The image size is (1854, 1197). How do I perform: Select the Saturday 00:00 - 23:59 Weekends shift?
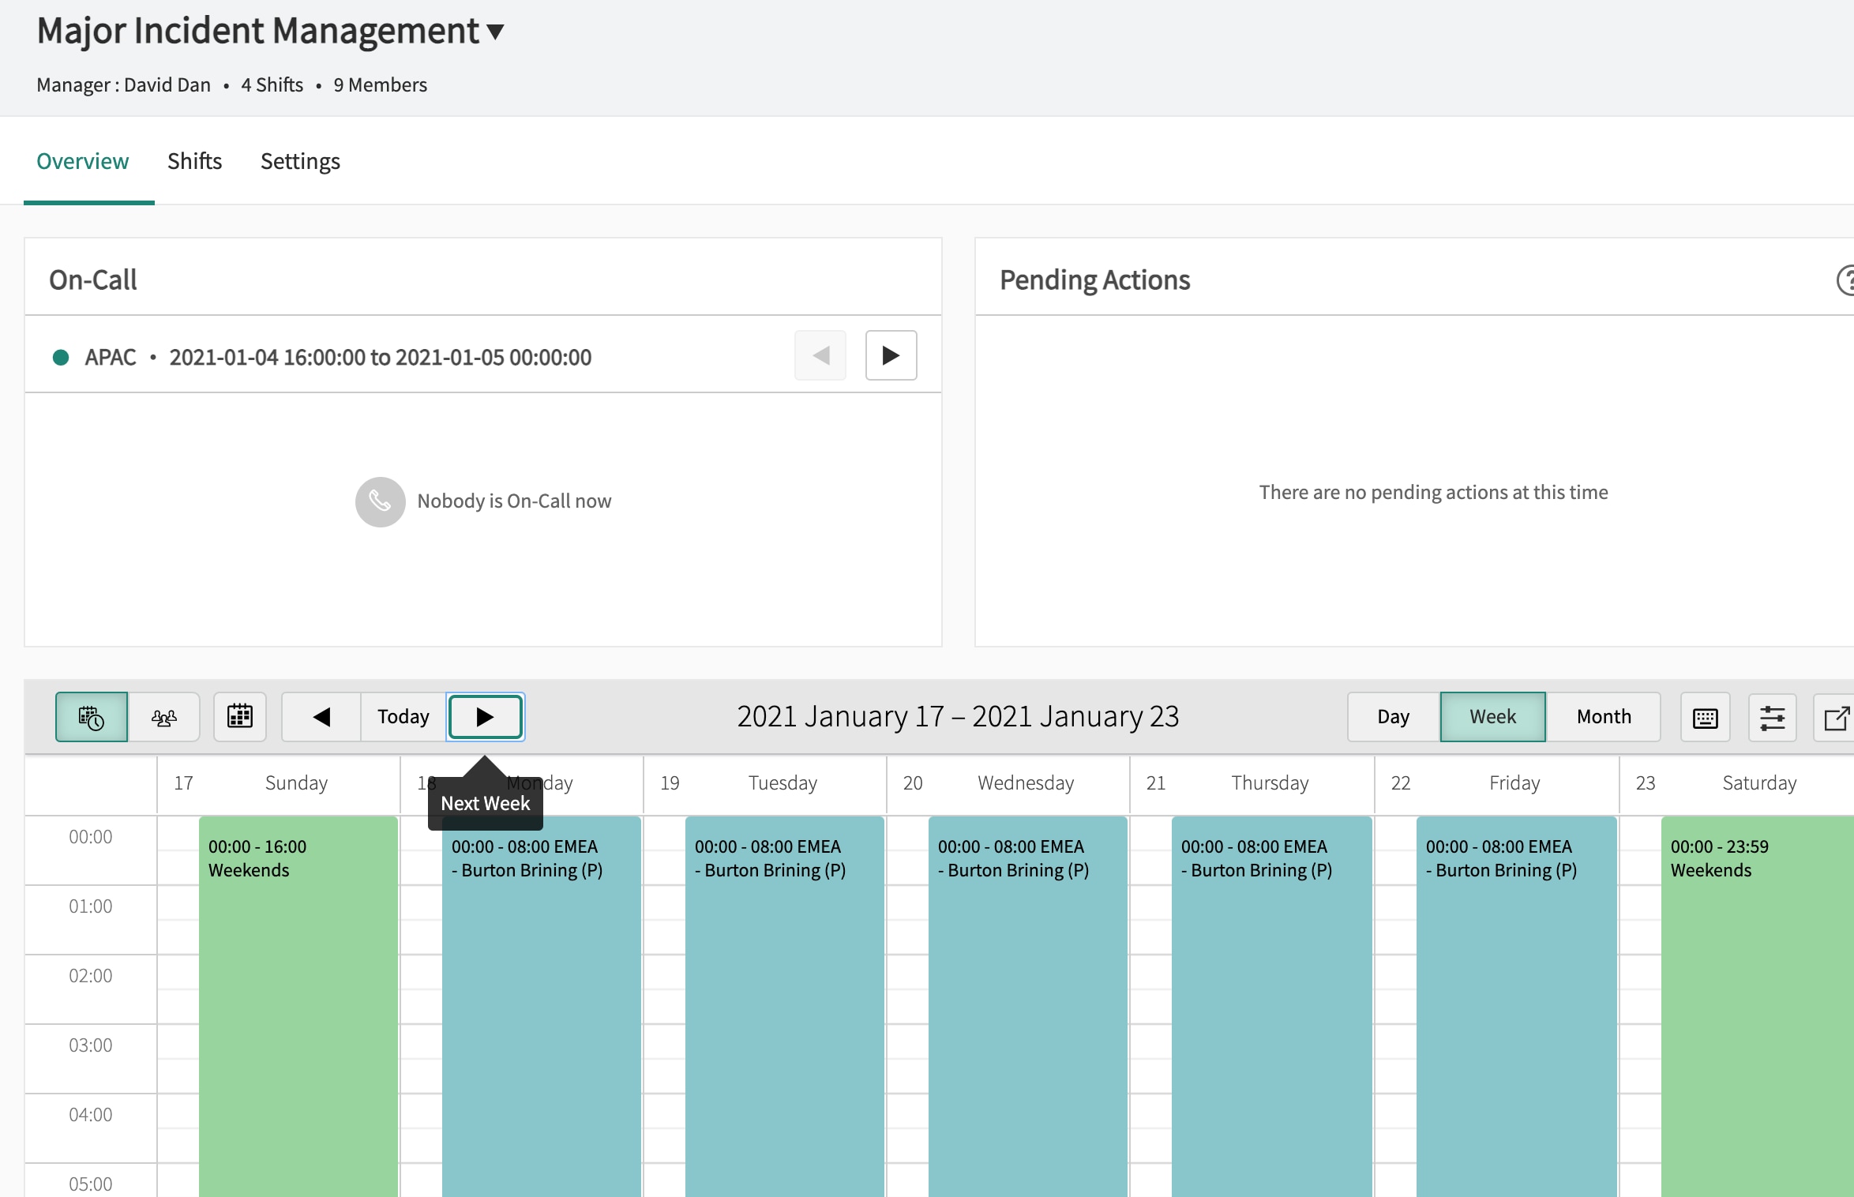click(x=1758, y=1007)
